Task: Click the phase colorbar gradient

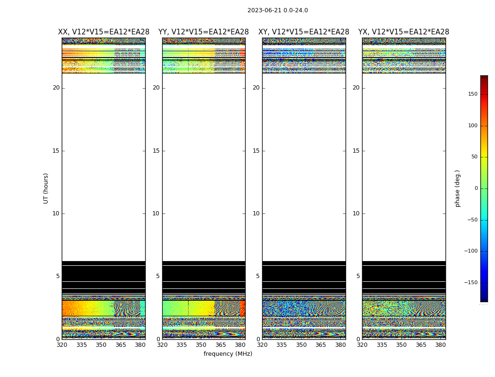Action: tap(484, 188)
